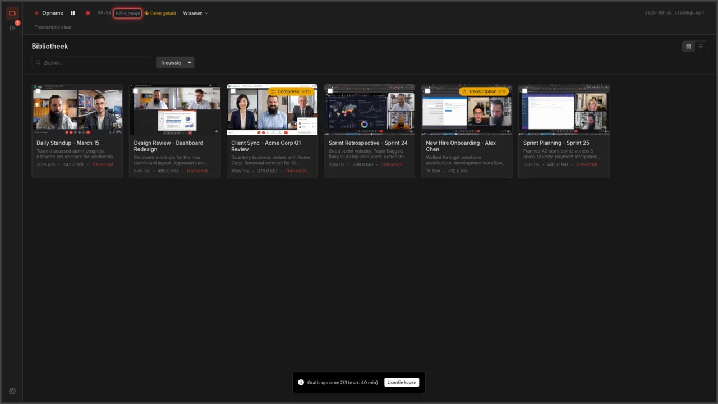Screen dimensions: 718x404
Task: Open settings gear icon in sidebar
Action: coord(12,391)
